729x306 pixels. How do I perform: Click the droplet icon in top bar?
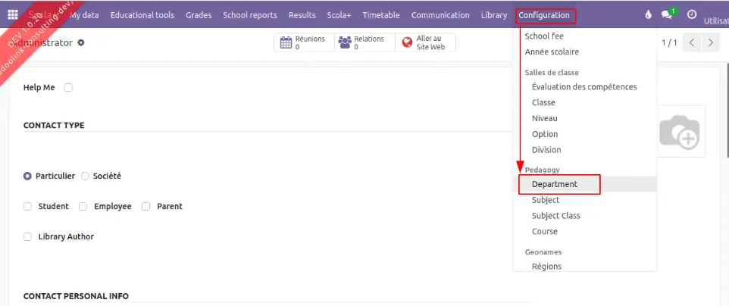(x=648, y=15)
